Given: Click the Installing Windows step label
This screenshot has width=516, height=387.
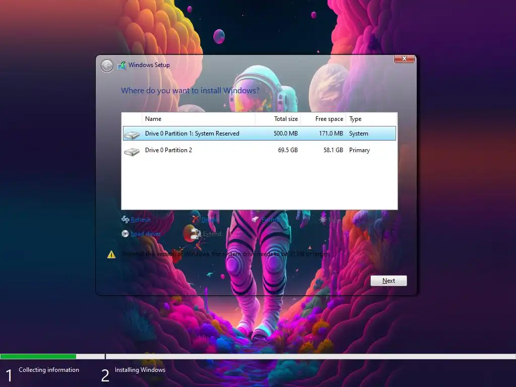Looking at the screenshot, I should point(140,370).
